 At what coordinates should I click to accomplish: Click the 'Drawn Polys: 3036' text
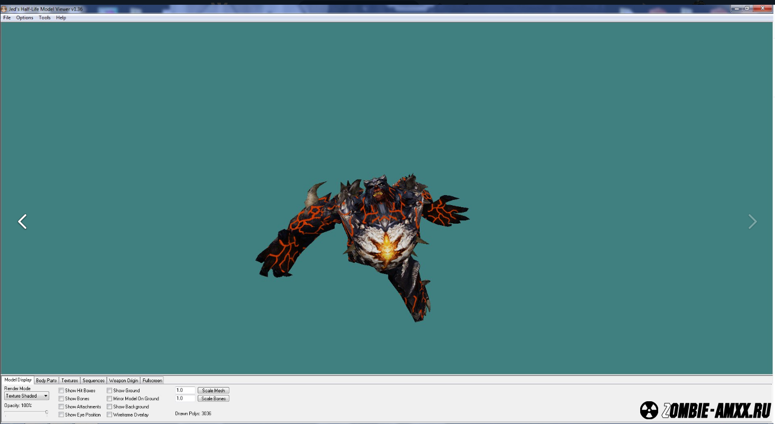pyautogui.click(x=193, y=413)
